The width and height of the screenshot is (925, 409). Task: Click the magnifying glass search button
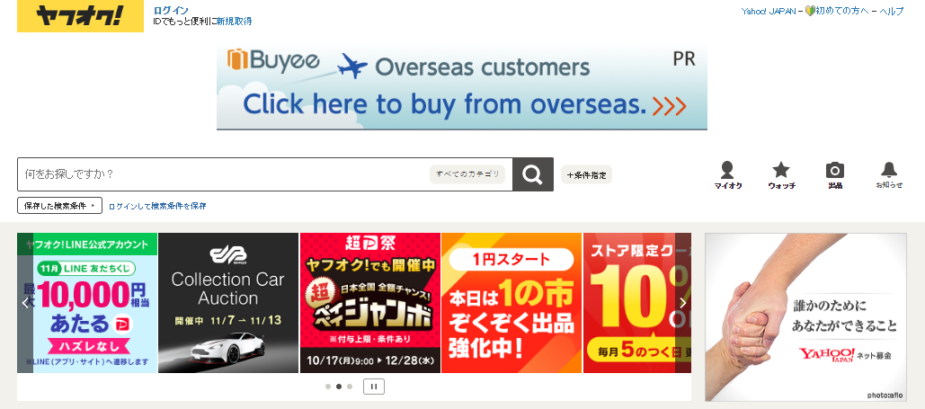(533, 174)
